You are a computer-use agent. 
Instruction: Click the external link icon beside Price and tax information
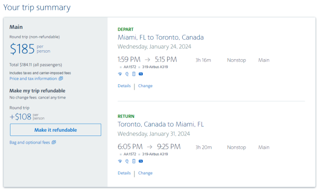61,78
